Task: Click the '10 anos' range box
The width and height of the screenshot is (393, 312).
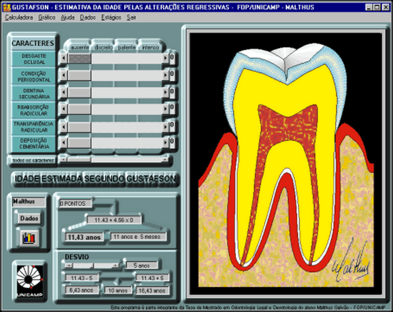Action: pyautogui.click(x=118, y=291)
